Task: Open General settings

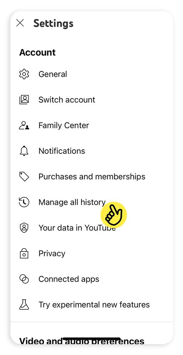Action: click(91, 74)
